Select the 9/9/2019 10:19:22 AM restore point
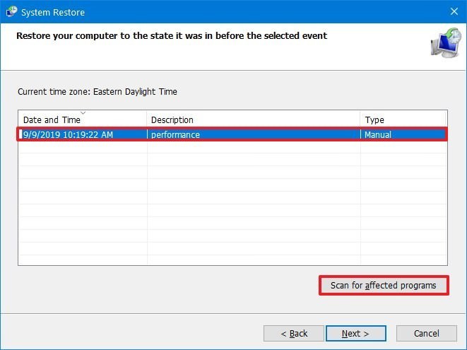 coord(69,134)
